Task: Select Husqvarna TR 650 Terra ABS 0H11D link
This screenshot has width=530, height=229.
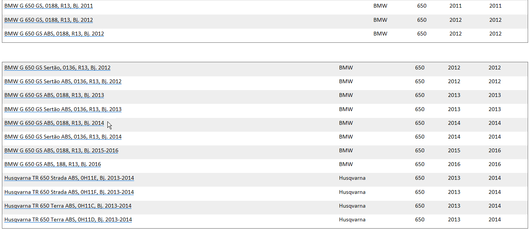Action: [68, 219]
